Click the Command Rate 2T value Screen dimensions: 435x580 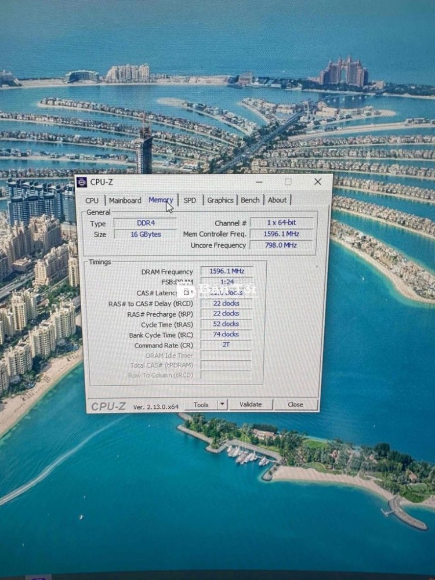pyautogui.click(x=226, y=345)
